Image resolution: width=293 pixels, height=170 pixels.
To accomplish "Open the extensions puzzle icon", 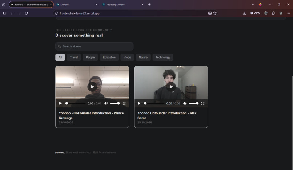I will point(273,13).
